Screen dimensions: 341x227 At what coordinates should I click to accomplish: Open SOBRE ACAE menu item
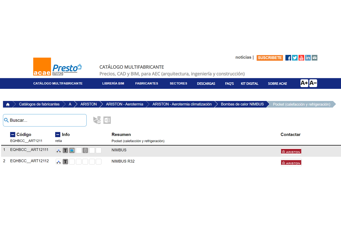tap(277, 84)
